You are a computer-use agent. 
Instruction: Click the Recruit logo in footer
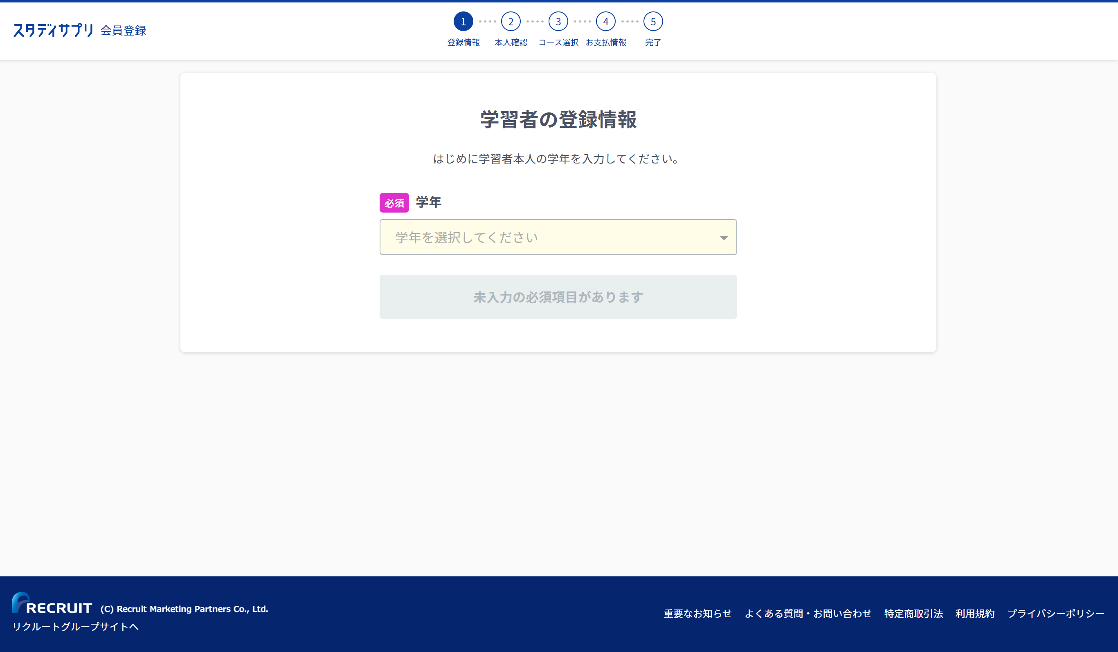click(52, 603)
